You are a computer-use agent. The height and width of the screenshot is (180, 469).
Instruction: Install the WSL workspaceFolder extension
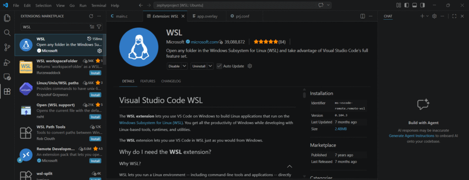95,73
